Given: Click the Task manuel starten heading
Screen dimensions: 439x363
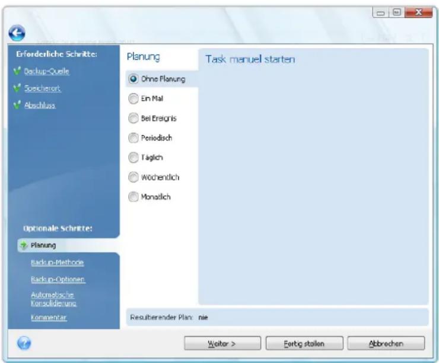Looking at the screenshot, I should point(250,59).
